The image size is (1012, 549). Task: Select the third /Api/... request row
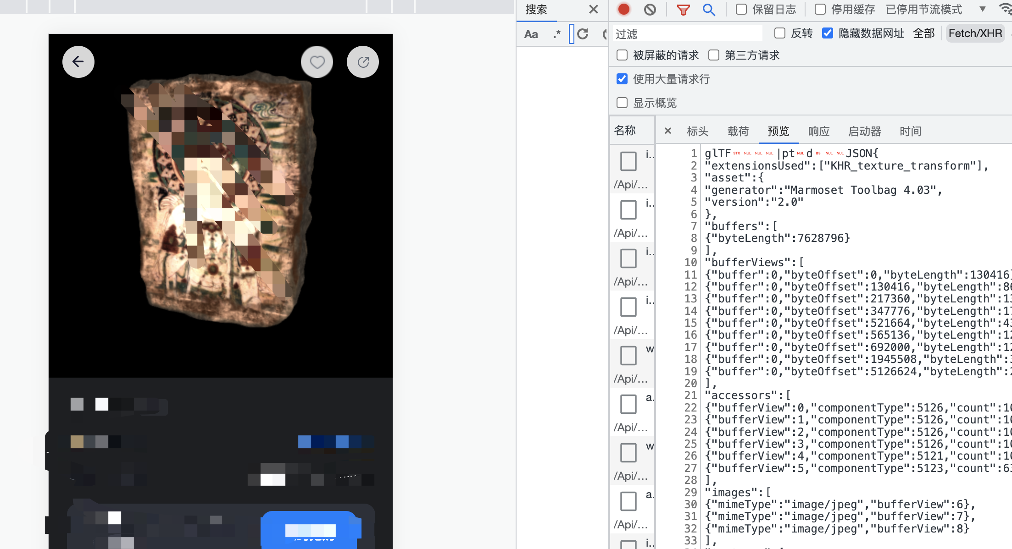click(632, 266)
